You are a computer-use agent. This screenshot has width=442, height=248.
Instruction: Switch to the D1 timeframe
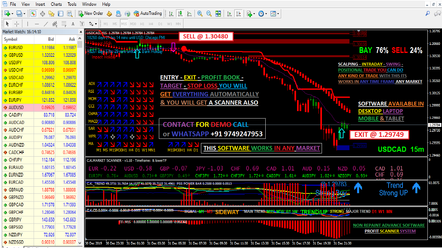160,24
